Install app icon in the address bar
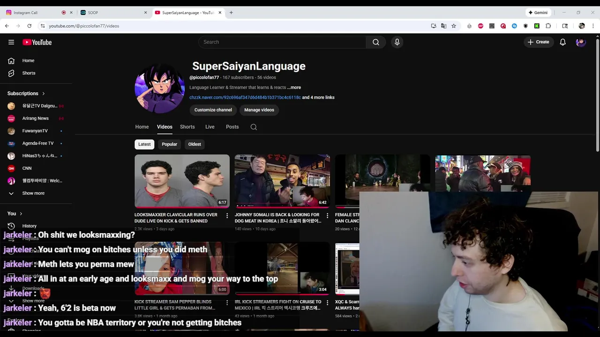Viewport: 600px width, 337px height. pyautogui.click(x=434, y=26)
